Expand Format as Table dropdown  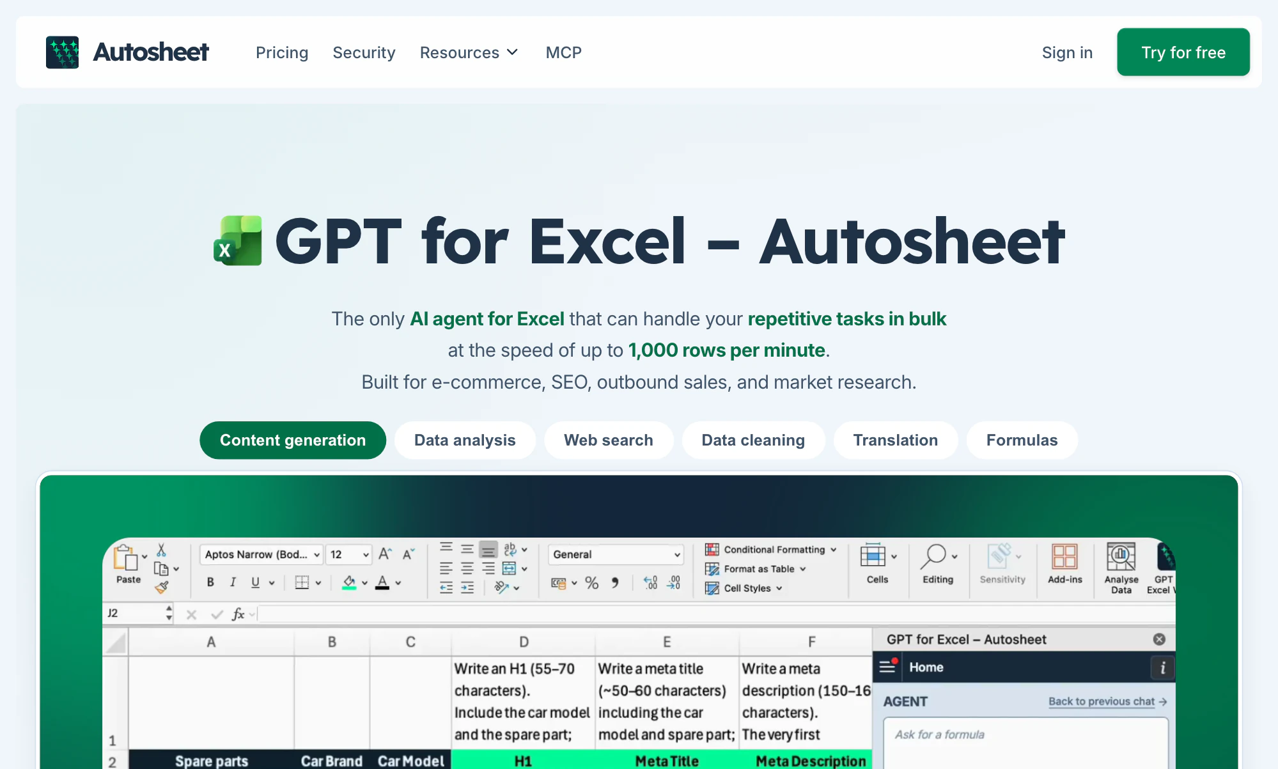(x=756, y=569)
